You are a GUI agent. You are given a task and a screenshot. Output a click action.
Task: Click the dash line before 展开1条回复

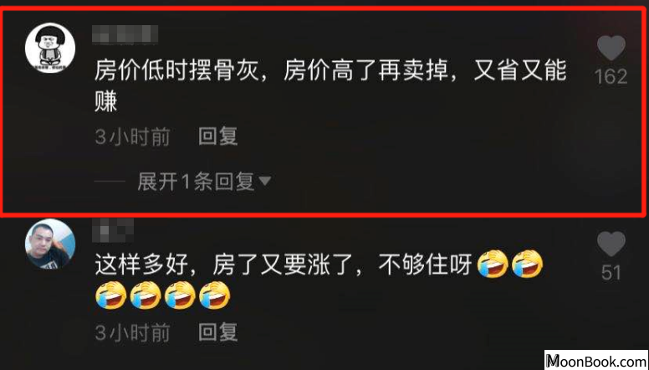tap(110, 182)
